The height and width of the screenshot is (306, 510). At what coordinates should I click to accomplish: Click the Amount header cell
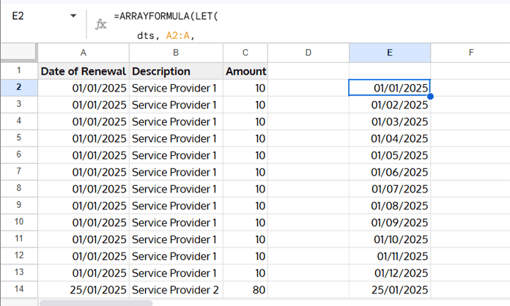[x=245, y=71]
